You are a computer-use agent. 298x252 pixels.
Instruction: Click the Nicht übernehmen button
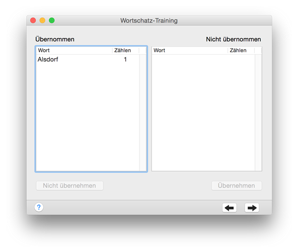click(70, 186)
